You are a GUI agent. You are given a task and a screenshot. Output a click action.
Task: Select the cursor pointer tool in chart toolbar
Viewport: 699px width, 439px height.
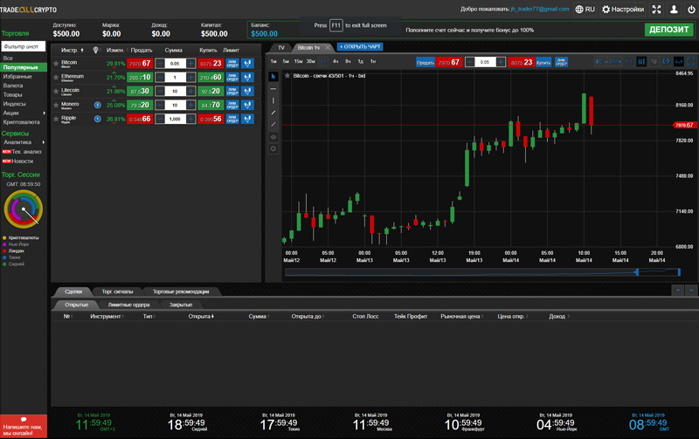pyautogui.click(x=273, y=77)
